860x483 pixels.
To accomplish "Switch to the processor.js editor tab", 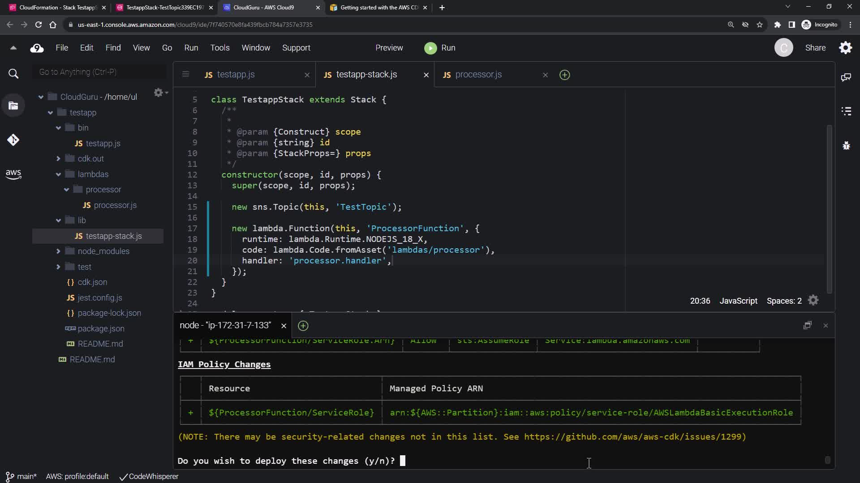I will [x=478, y=75].
